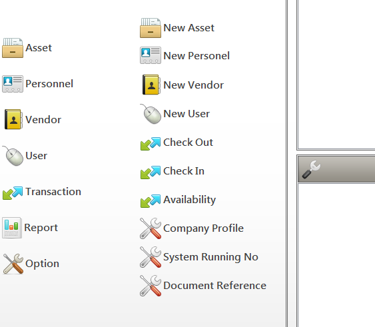Click the User mouse icon
Screen dimensions: 375x327
pyautogui.click(x=13, y=156)
